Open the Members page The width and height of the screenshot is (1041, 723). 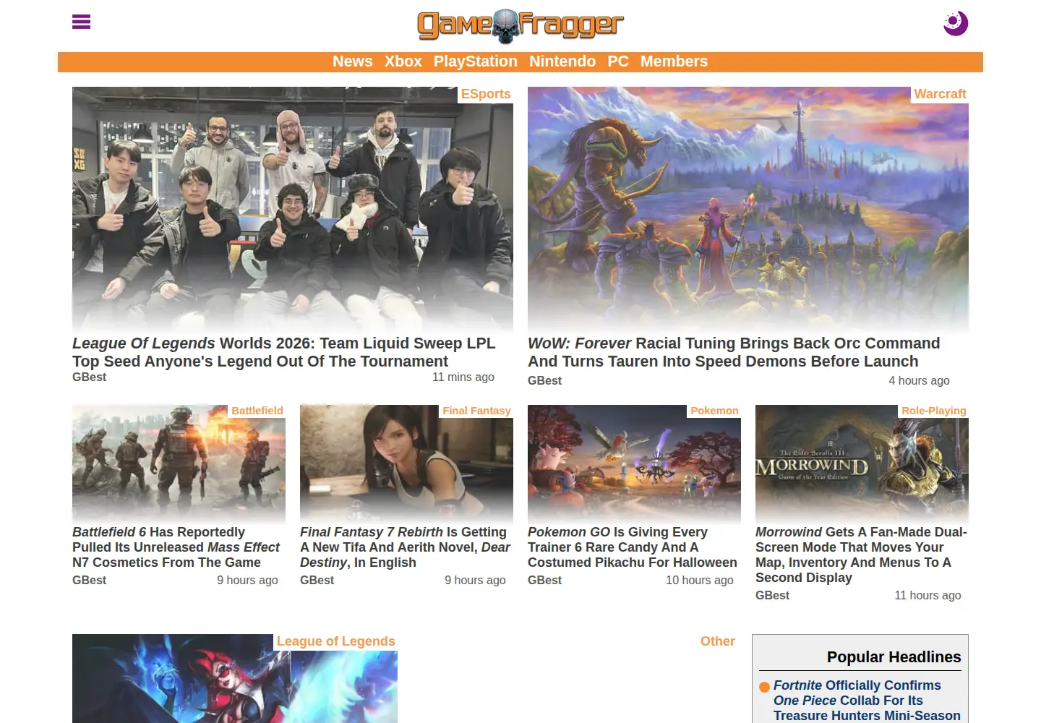[x=674, y=61]
